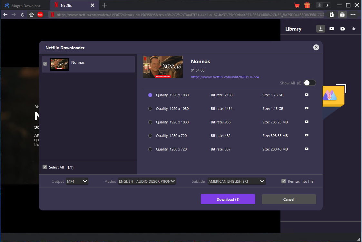Click the browser back arrow

(5, 15)
